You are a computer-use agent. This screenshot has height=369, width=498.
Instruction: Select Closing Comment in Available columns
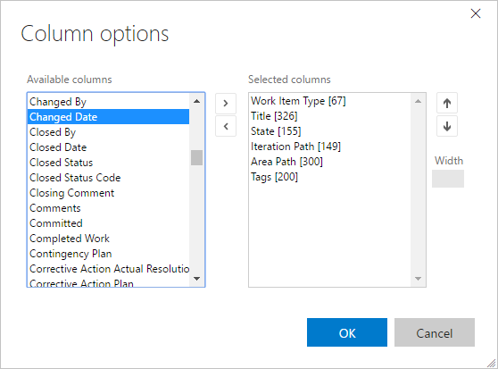pos(108,193)
